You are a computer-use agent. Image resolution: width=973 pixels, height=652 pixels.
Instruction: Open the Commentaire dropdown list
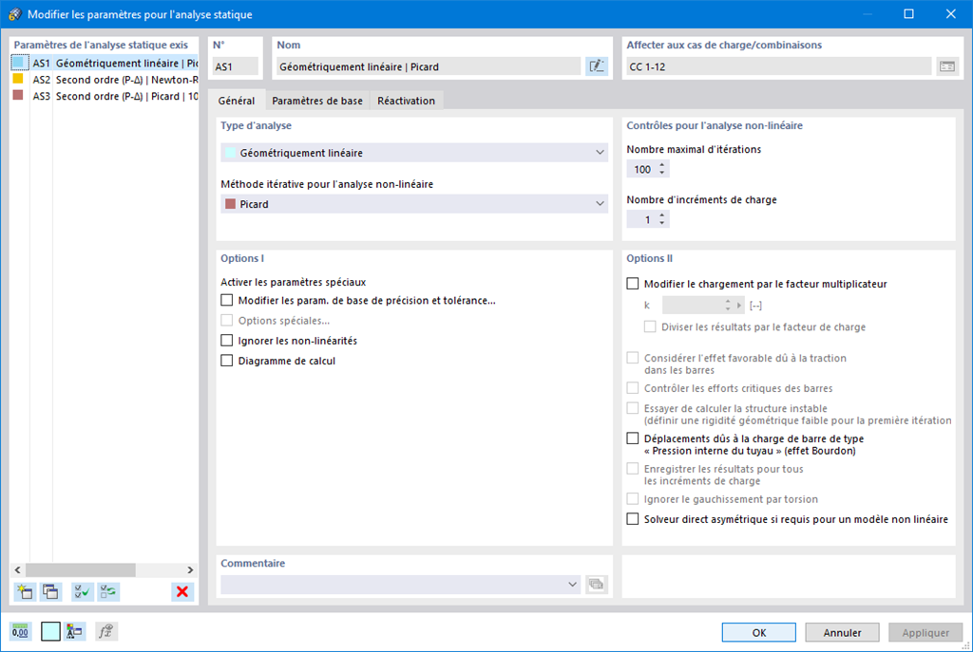coord(571,584)
